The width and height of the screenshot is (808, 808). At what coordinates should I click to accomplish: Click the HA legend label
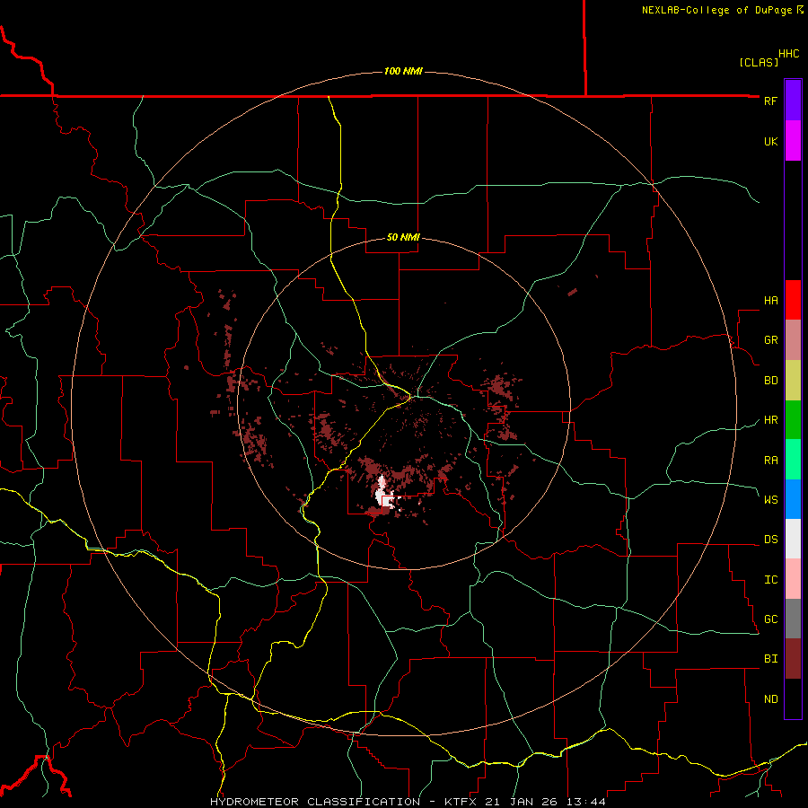click(x=770, y=300)
